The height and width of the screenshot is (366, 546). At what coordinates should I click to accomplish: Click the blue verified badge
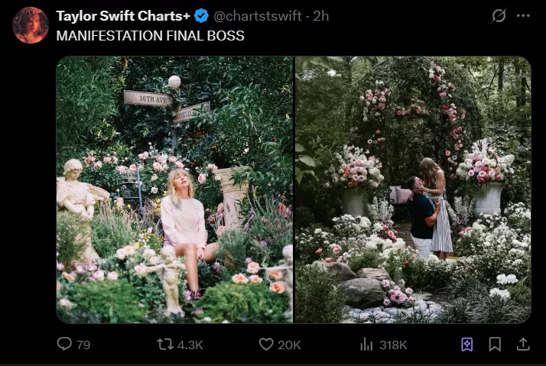[x=200, y=16]
